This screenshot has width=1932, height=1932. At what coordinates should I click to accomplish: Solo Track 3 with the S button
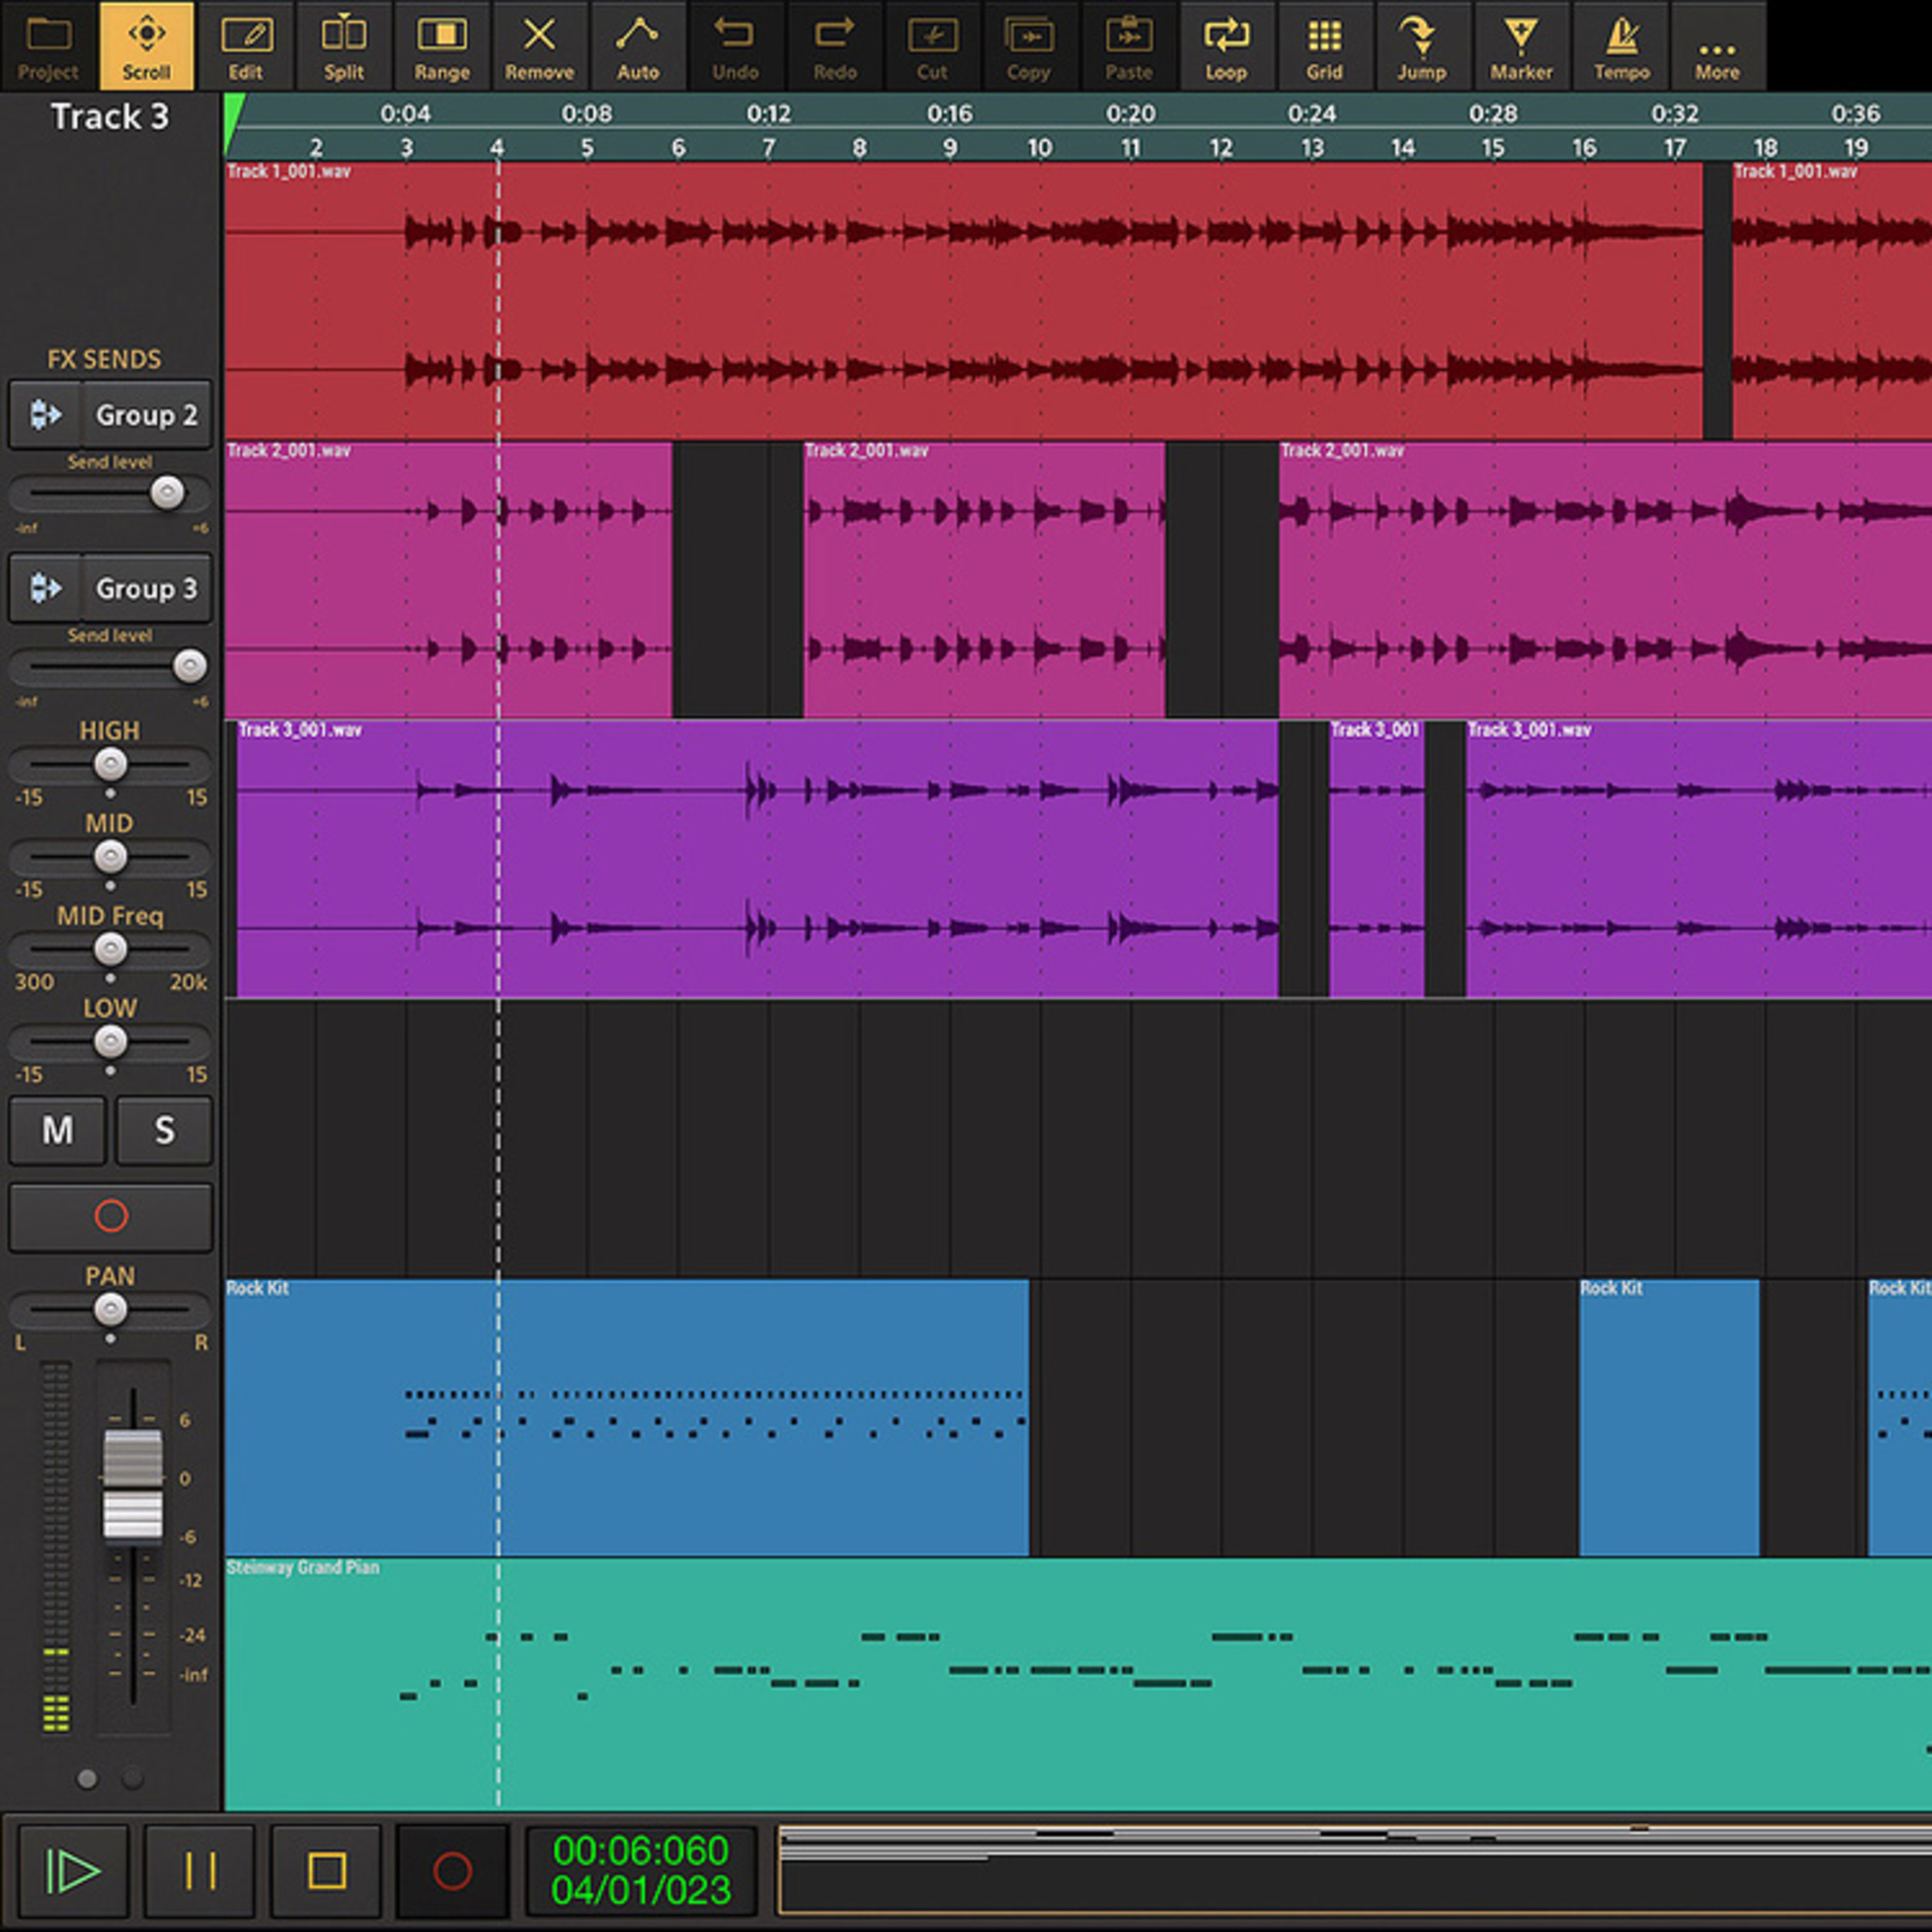point(164,1131)
